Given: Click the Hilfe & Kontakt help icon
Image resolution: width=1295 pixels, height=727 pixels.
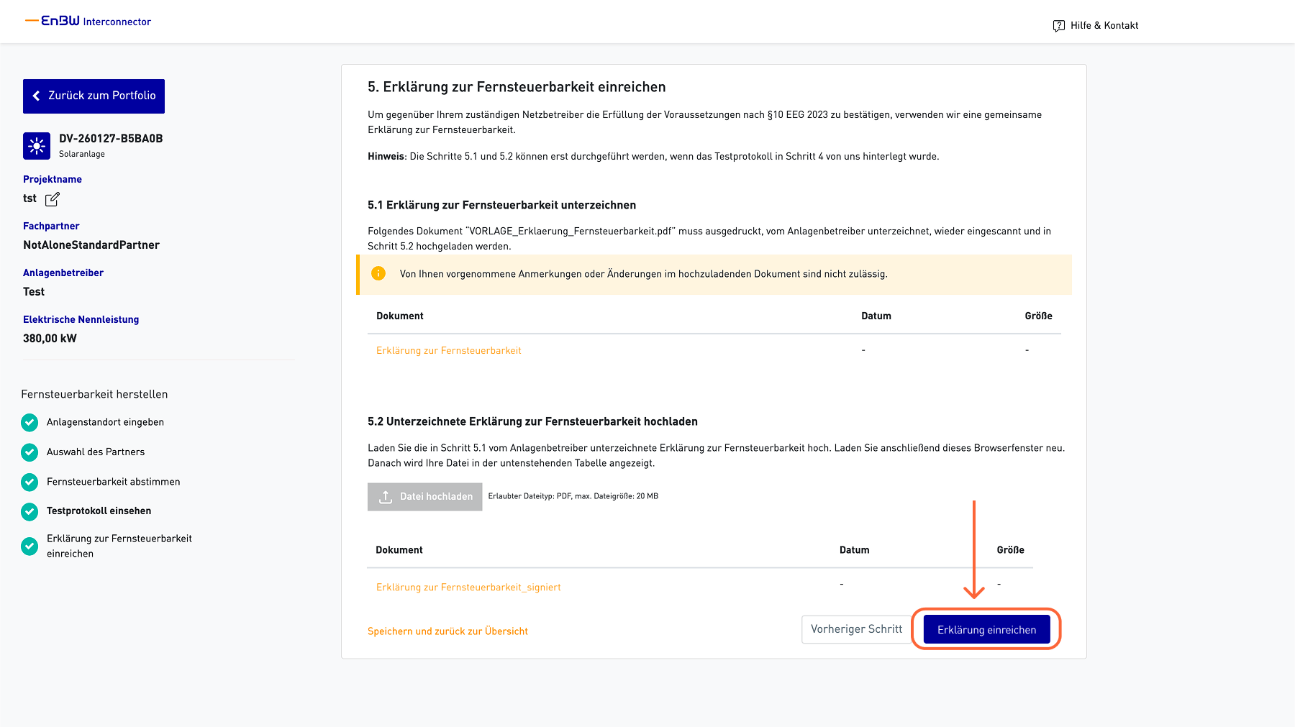Looking at the screenshot, I should coord(1058,26).
